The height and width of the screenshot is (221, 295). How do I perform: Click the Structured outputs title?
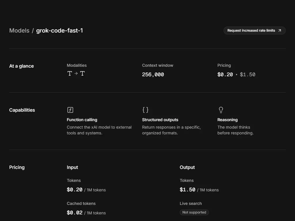point(160,120)
